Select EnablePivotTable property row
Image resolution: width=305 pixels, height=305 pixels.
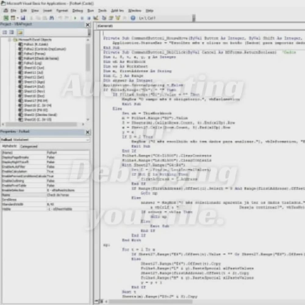click(x=45, y=185)
